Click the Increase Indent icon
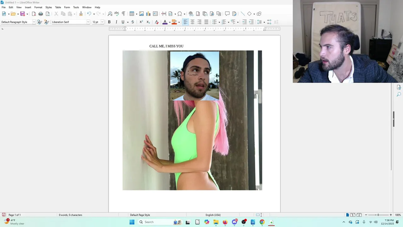The image size is (403, 227). (x=244, y=22)
